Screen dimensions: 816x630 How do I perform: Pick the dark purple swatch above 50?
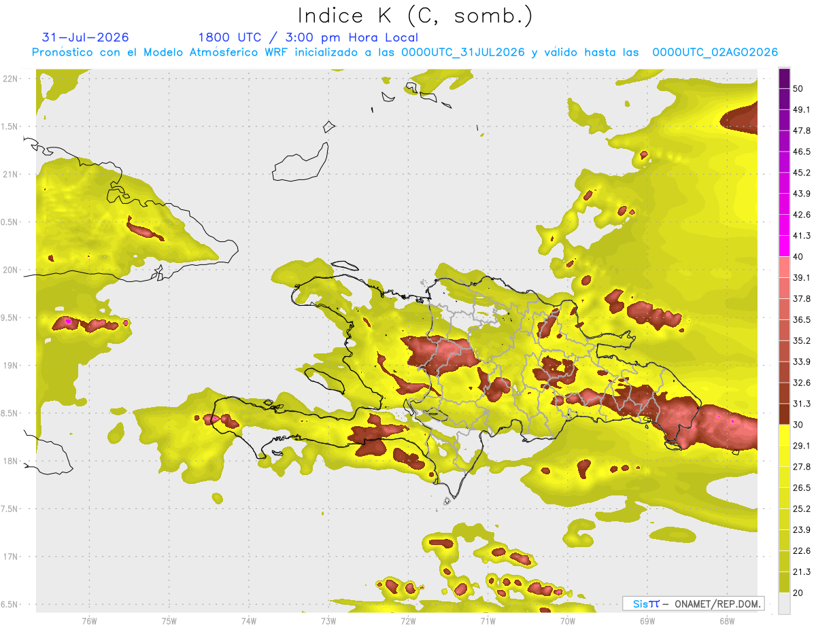click(784, 79)
